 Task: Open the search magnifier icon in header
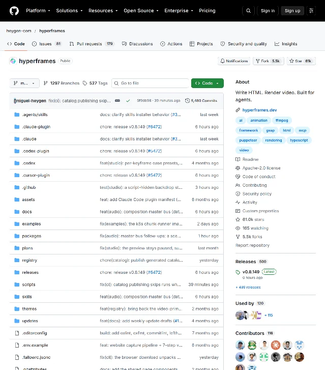(x=248, y=11)
